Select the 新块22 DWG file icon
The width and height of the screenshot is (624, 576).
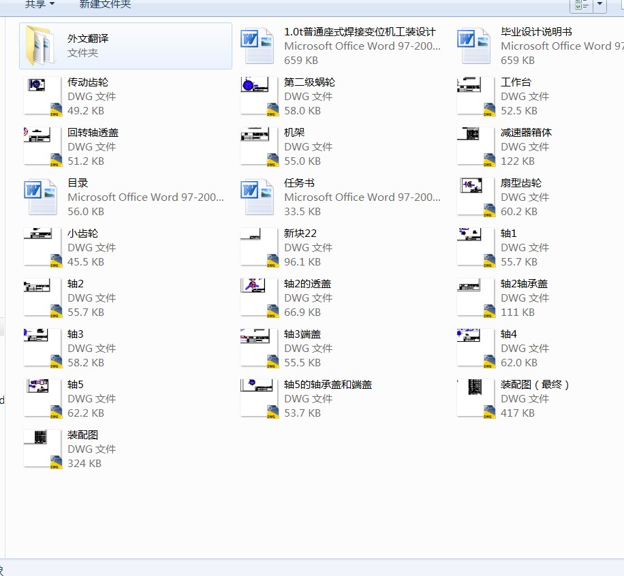260,247
